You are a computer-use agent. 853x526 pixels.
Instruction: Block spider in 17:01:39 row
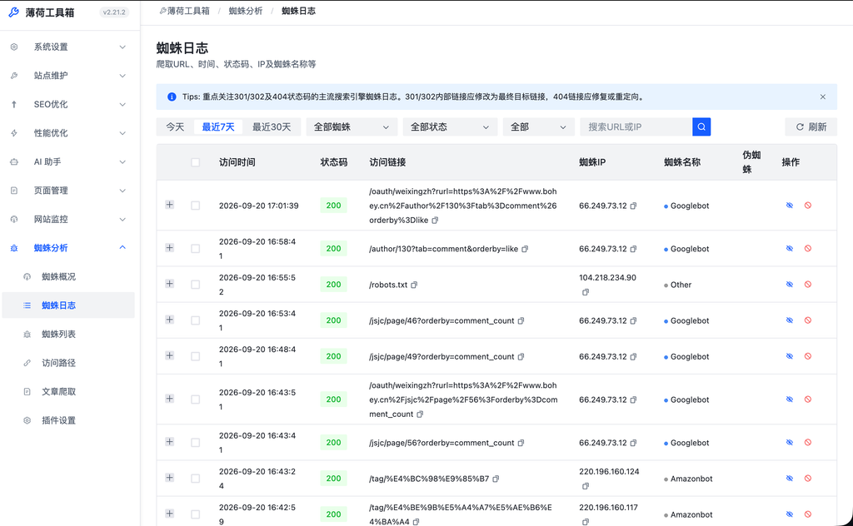pyautogui.click(x=808, y=206)
